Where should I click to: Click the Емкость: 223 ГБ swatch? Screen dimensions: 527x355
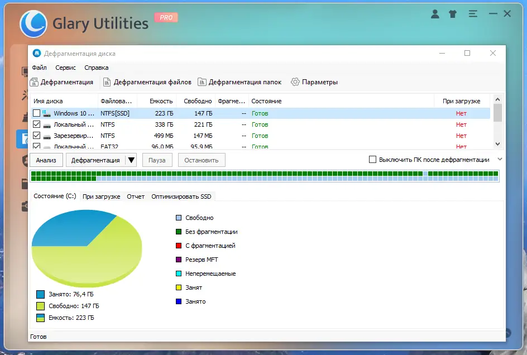pyautogui.click(x=40, y=318)
